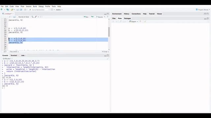The image size is (211, 118).
Task: Click the save all documents icon
Action: (21, 10)
